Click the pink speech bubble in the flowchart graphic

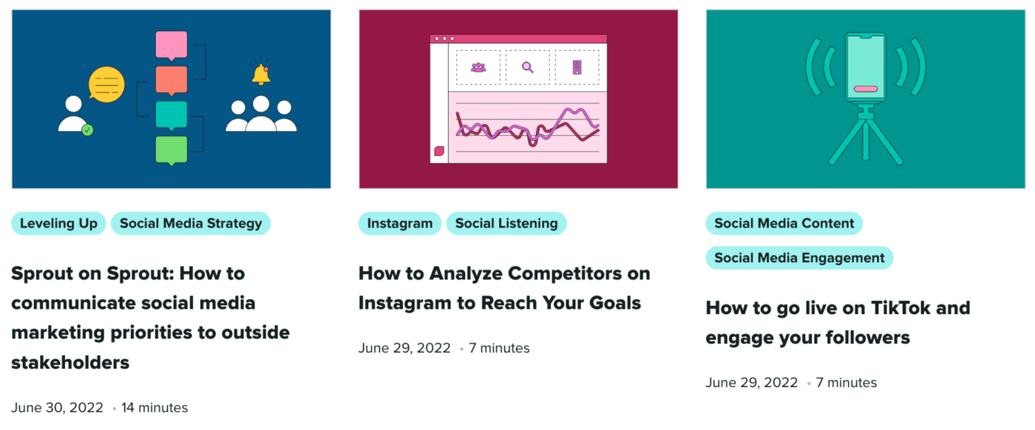point(172,44)
